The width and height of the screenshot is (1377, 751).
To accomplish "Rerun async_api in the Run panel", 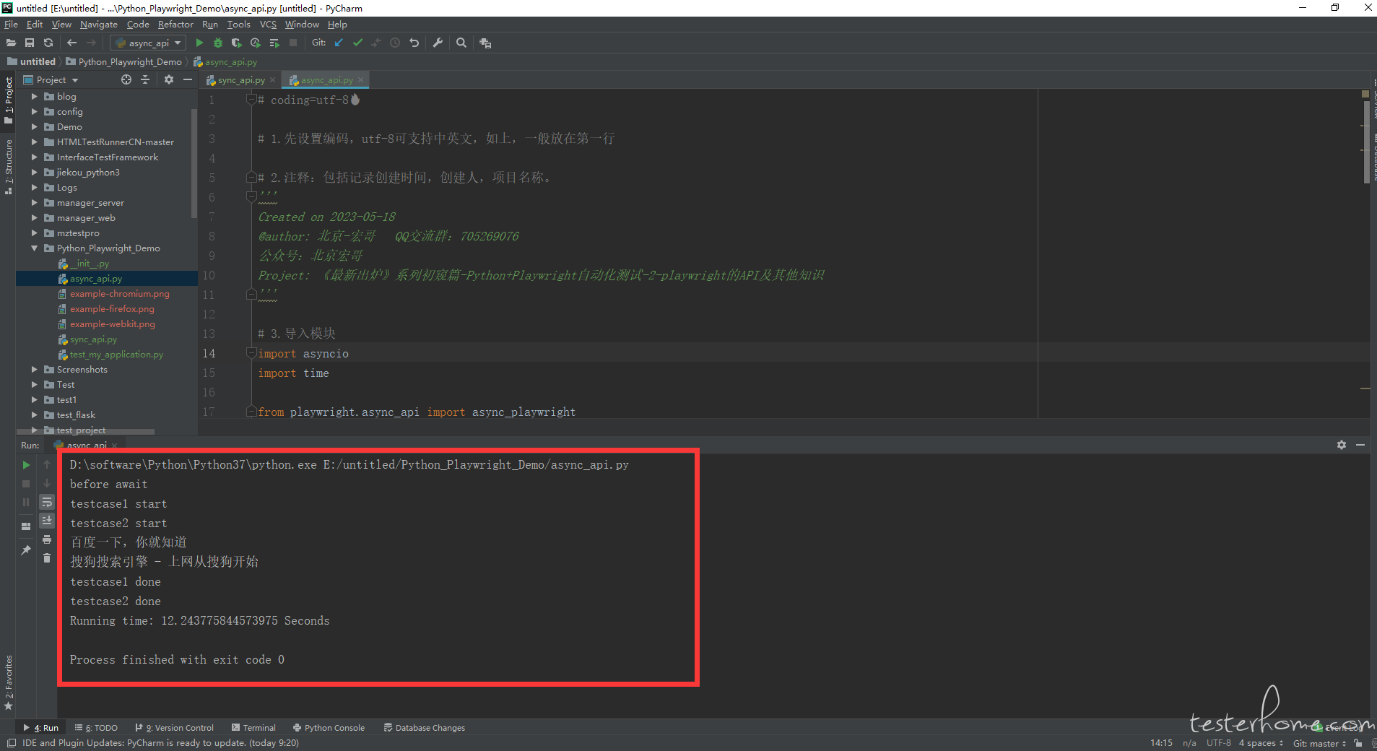I will click(26, 465).
